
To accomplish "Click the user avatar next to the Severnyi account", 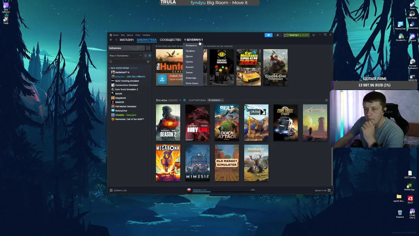I will pos(285,35).
